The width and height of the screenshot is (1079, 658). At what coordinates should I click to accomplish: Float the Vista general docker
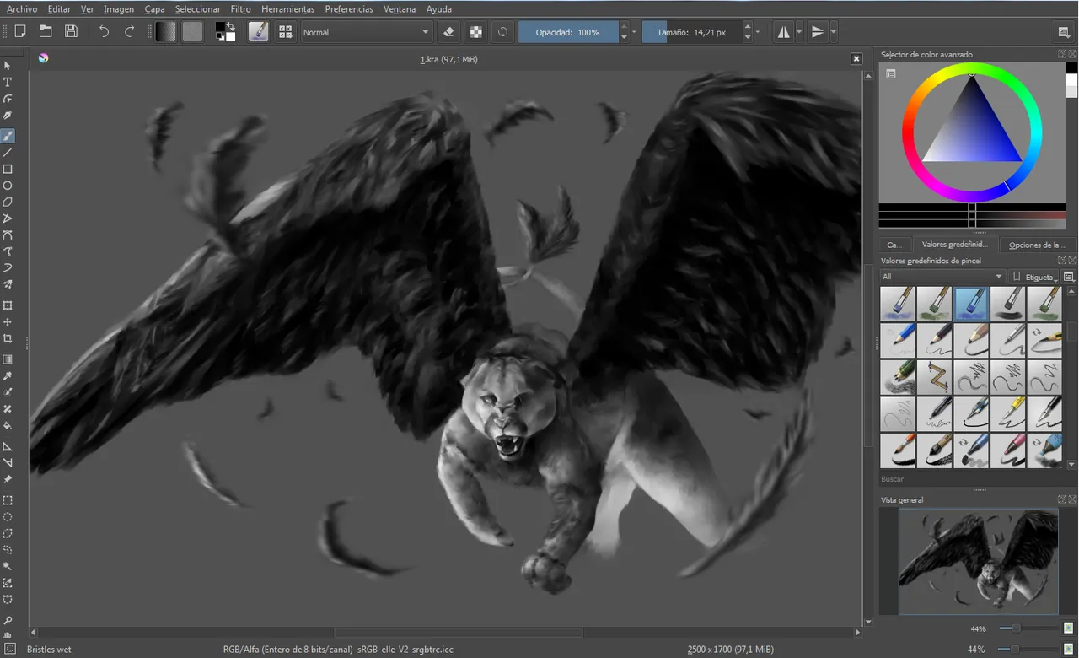[1062, 499]
